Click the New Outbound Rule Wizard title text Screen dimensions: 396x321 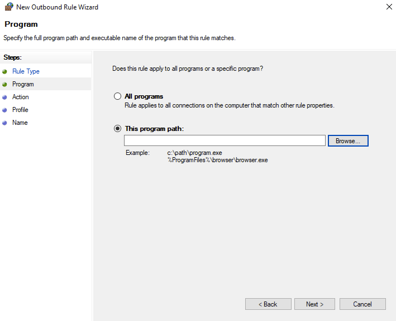pos(58,7)
